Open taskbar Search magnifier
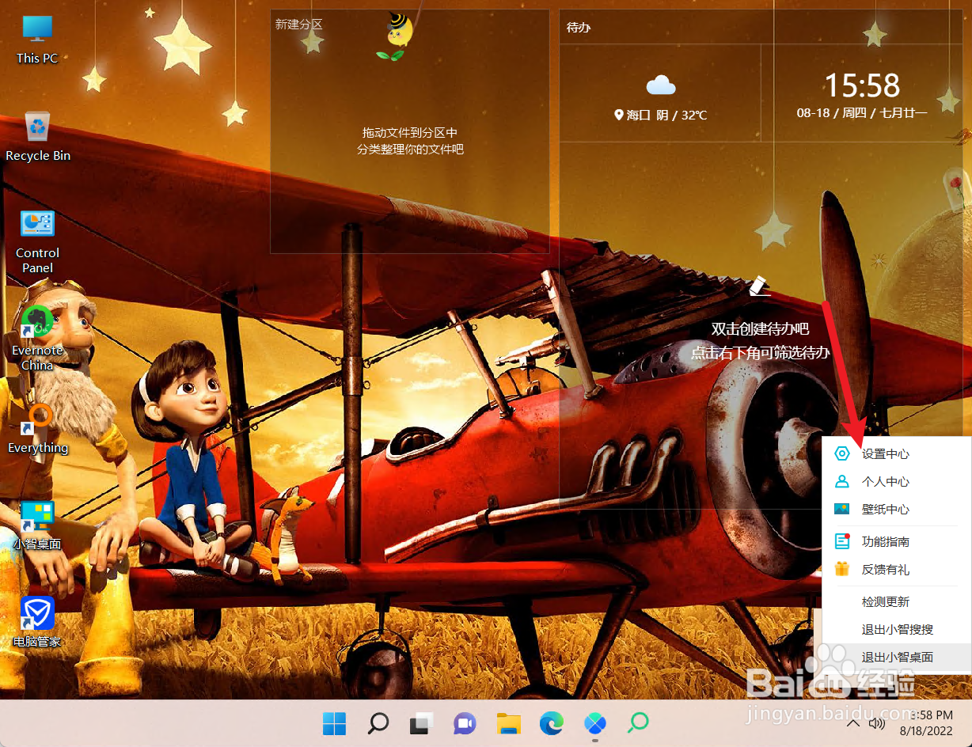972x747 pixels. pyautogui.click(x=378, y=722)
